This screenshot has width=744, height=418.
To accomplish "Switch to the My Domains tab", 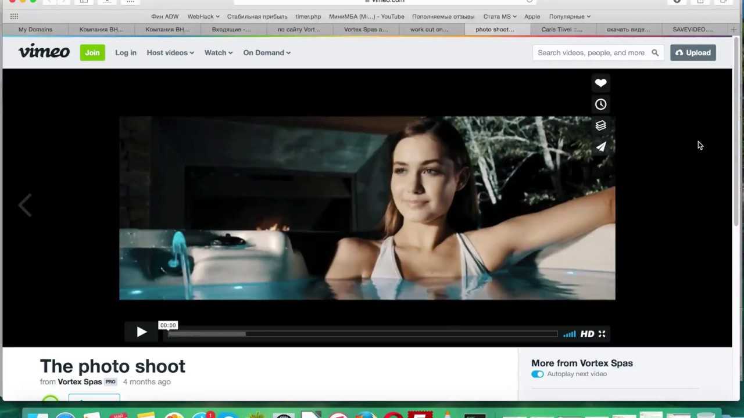I will [x=35, y=30].
